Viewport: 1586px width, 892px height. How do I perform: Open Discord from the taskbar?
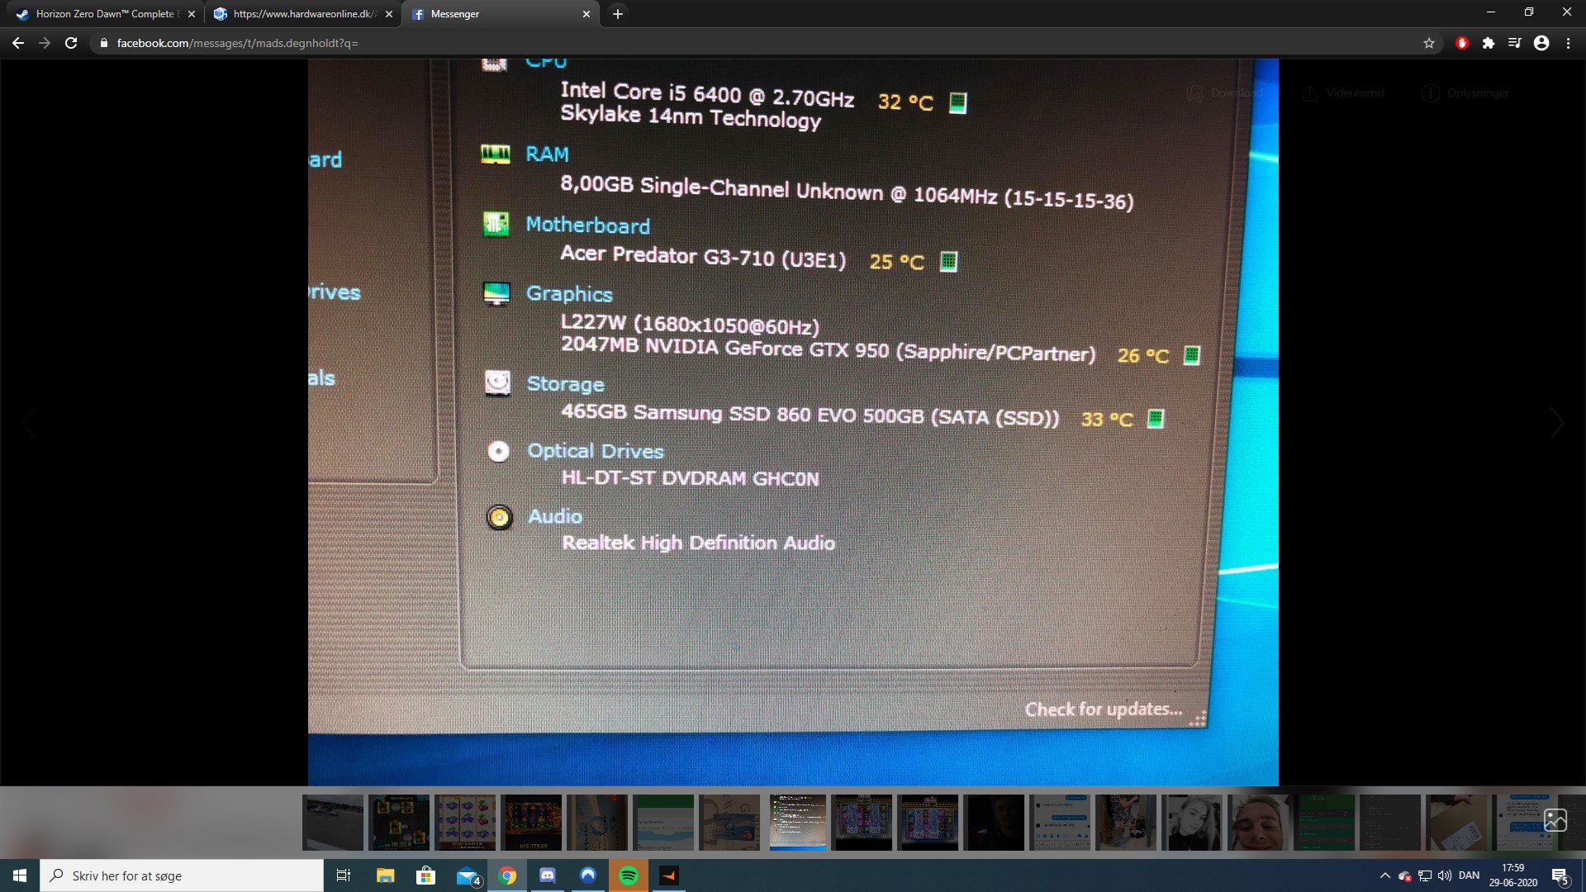tap(548, 875)
